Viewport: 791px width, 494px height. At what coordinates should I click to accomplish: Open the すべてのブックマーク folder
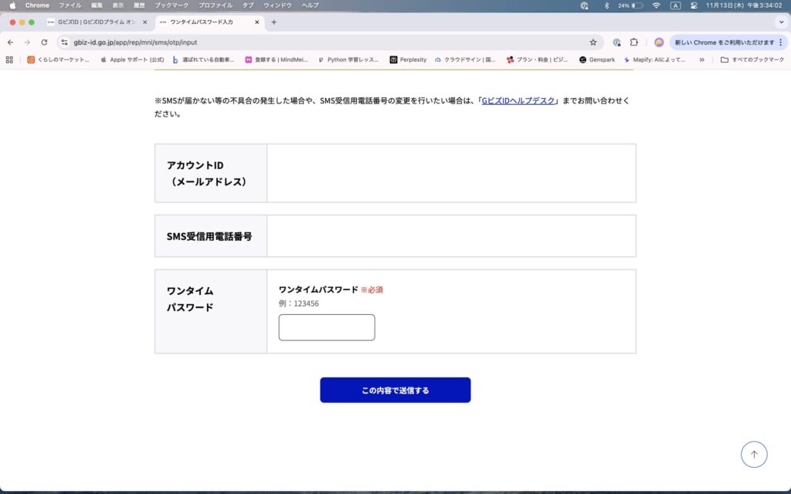(752, 59)
